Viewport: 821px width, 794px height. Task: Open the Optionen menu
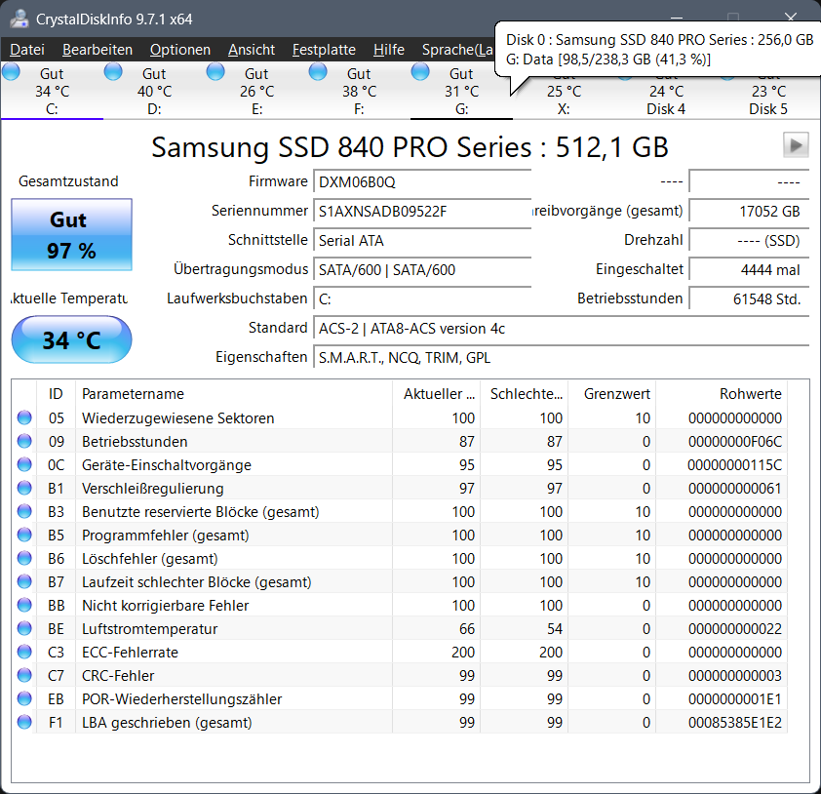tap(180, 50)
